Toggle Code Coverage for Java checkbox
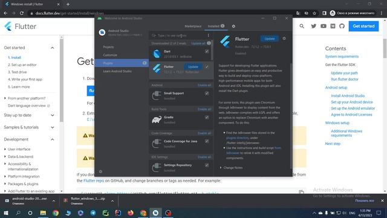Image resolution: width=387 pixels, height=218 pixels. pos(207,141)
